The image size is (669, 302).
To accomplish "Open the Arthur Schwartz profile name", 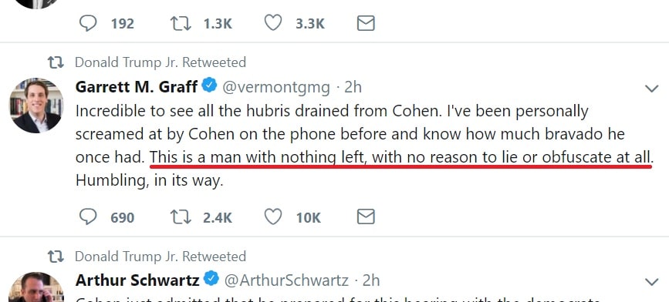I will (137, 280).
